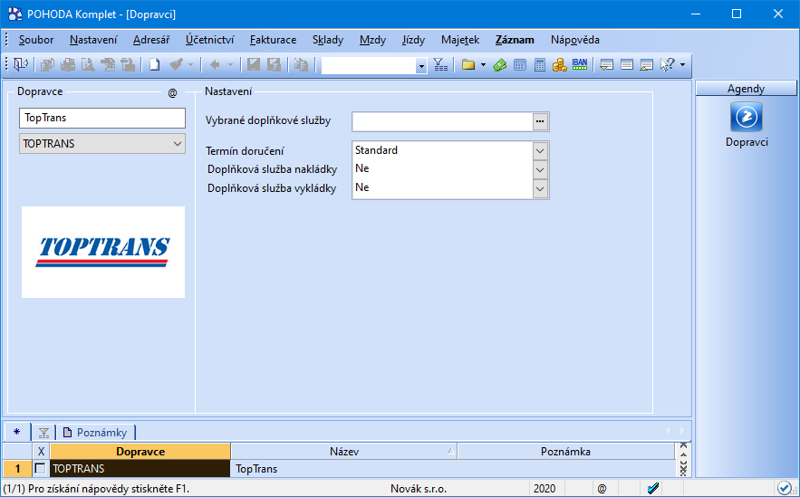Click the 2020 year in status bar

pyautogui.click(x=545, y=488)
